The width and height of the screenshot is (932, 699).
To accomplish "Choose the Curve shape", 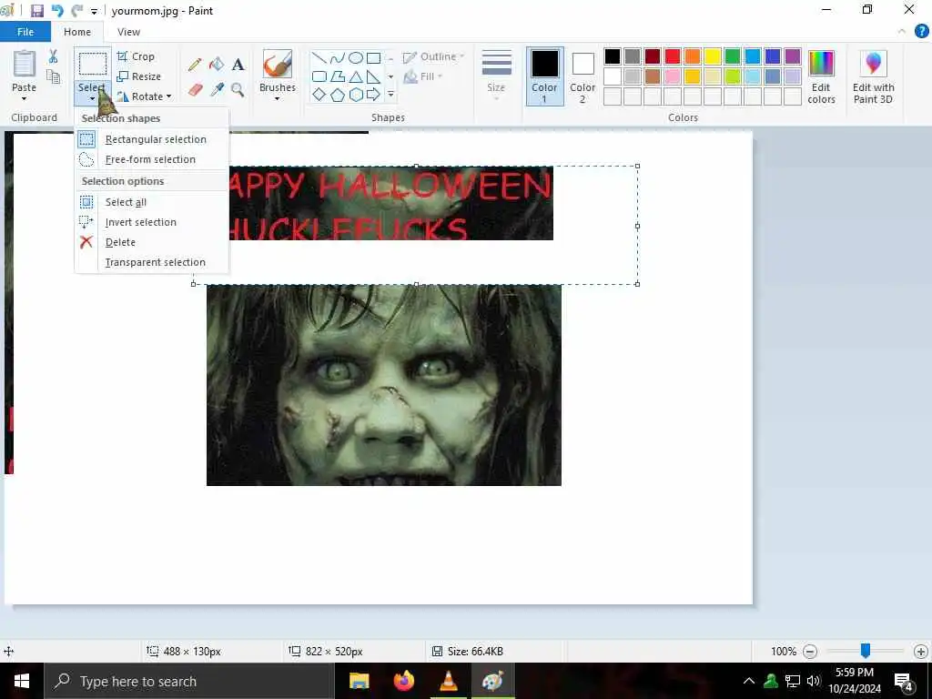I will click(338, 58).
